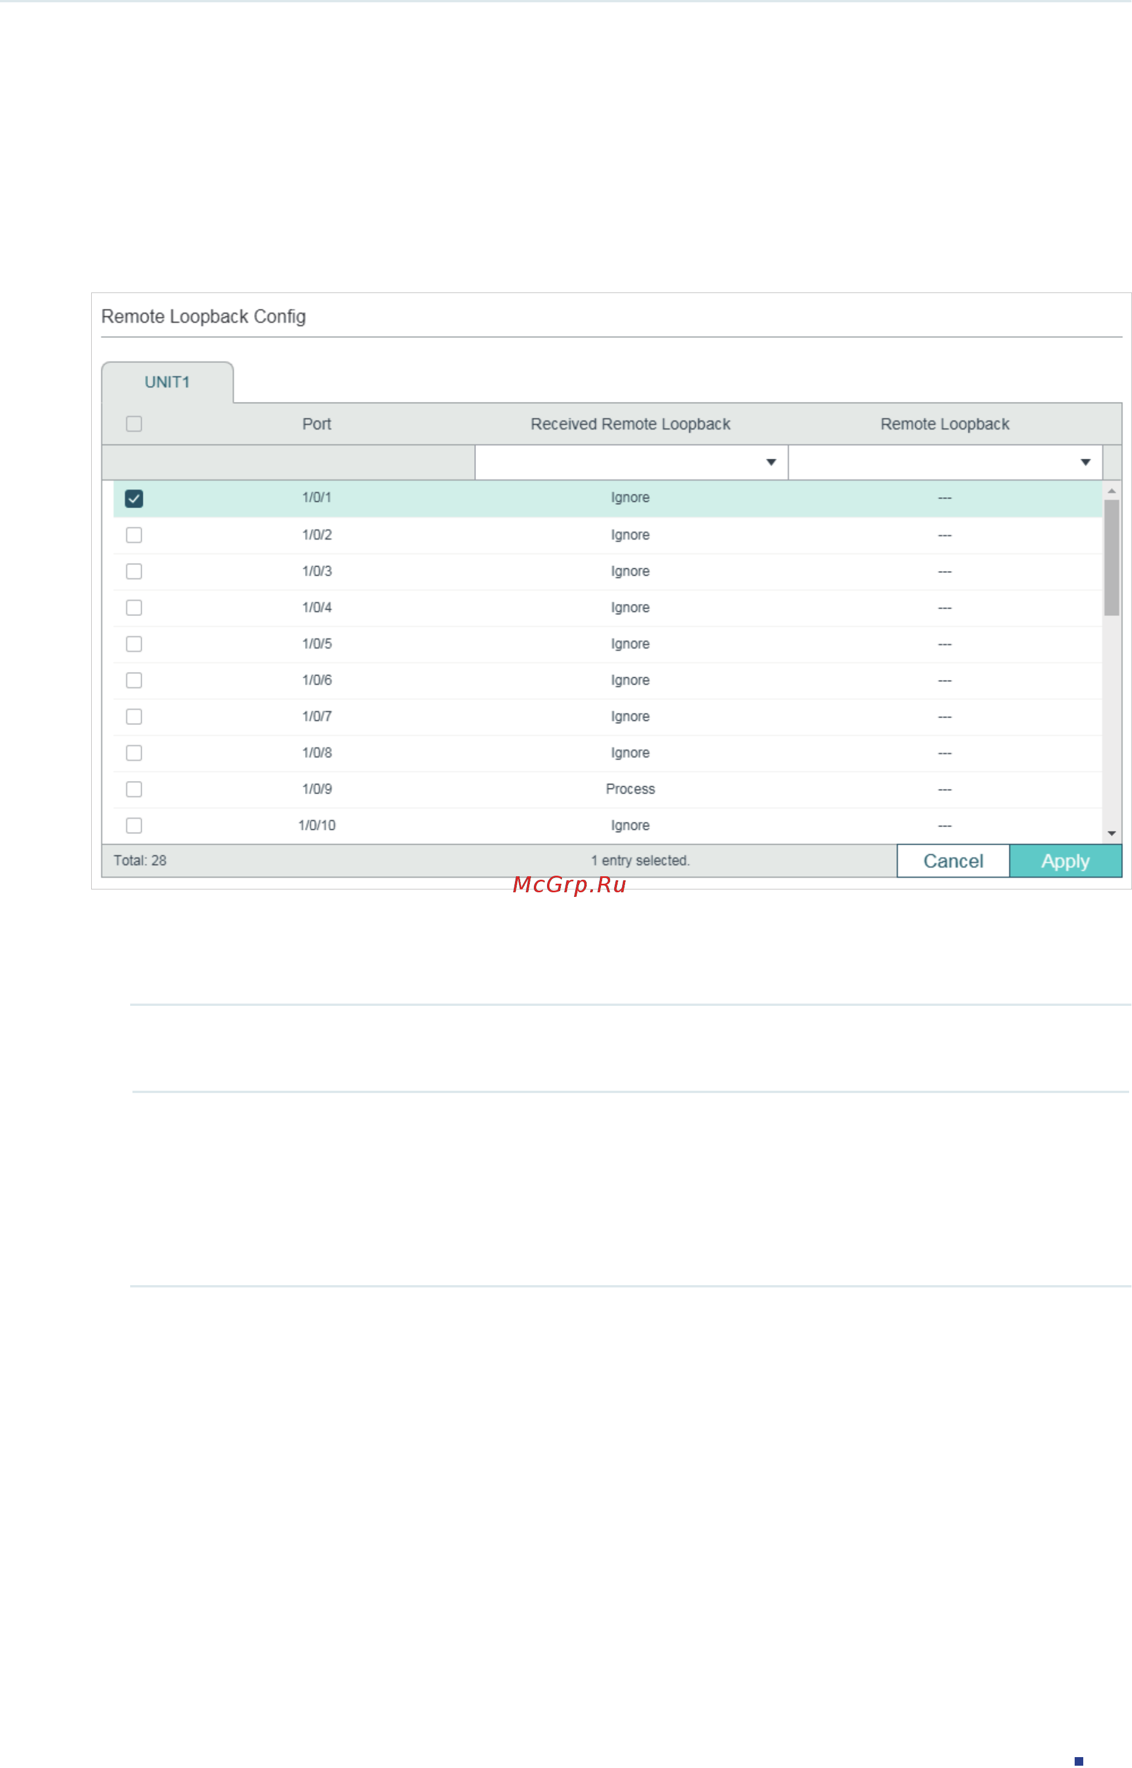
Task: Check the checkbox for port 1/0/7
Action: pos(134,717)
